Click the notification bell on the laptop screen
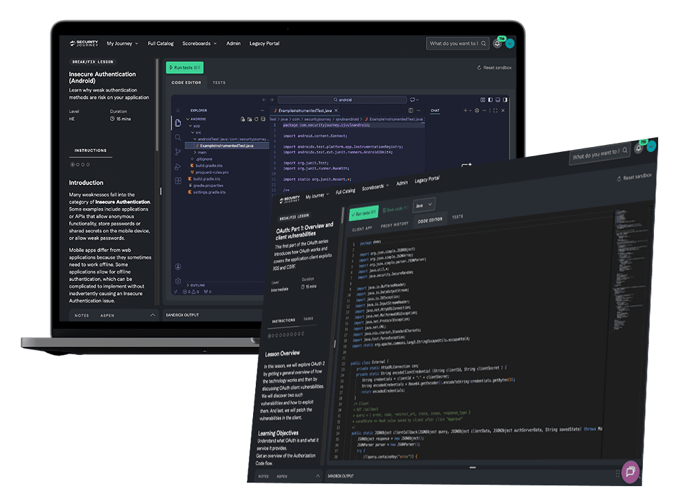 496,44
